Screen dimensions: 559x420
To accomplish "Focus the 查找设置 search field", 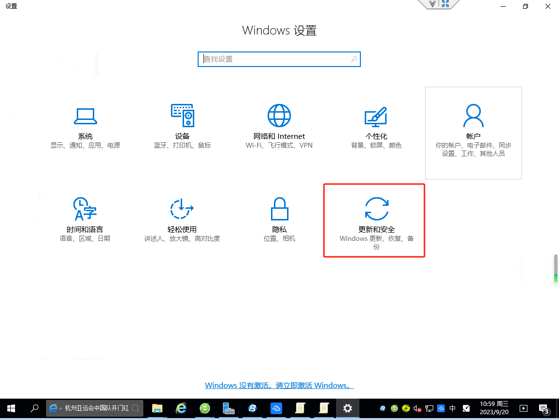I will tap(279, 59).
